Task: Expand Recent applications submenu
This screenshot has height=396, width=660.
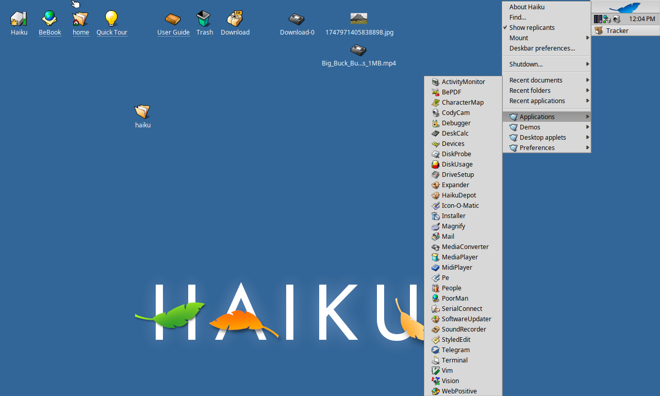Action: pos(547,101)
